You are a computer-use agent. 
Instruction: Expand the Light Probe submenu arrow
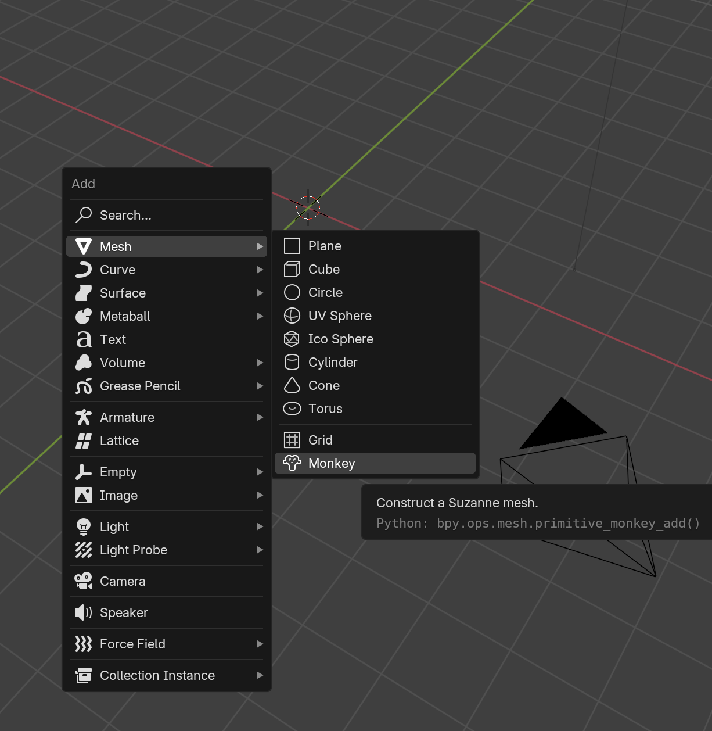pyautogui.click(x=260, y=550)
